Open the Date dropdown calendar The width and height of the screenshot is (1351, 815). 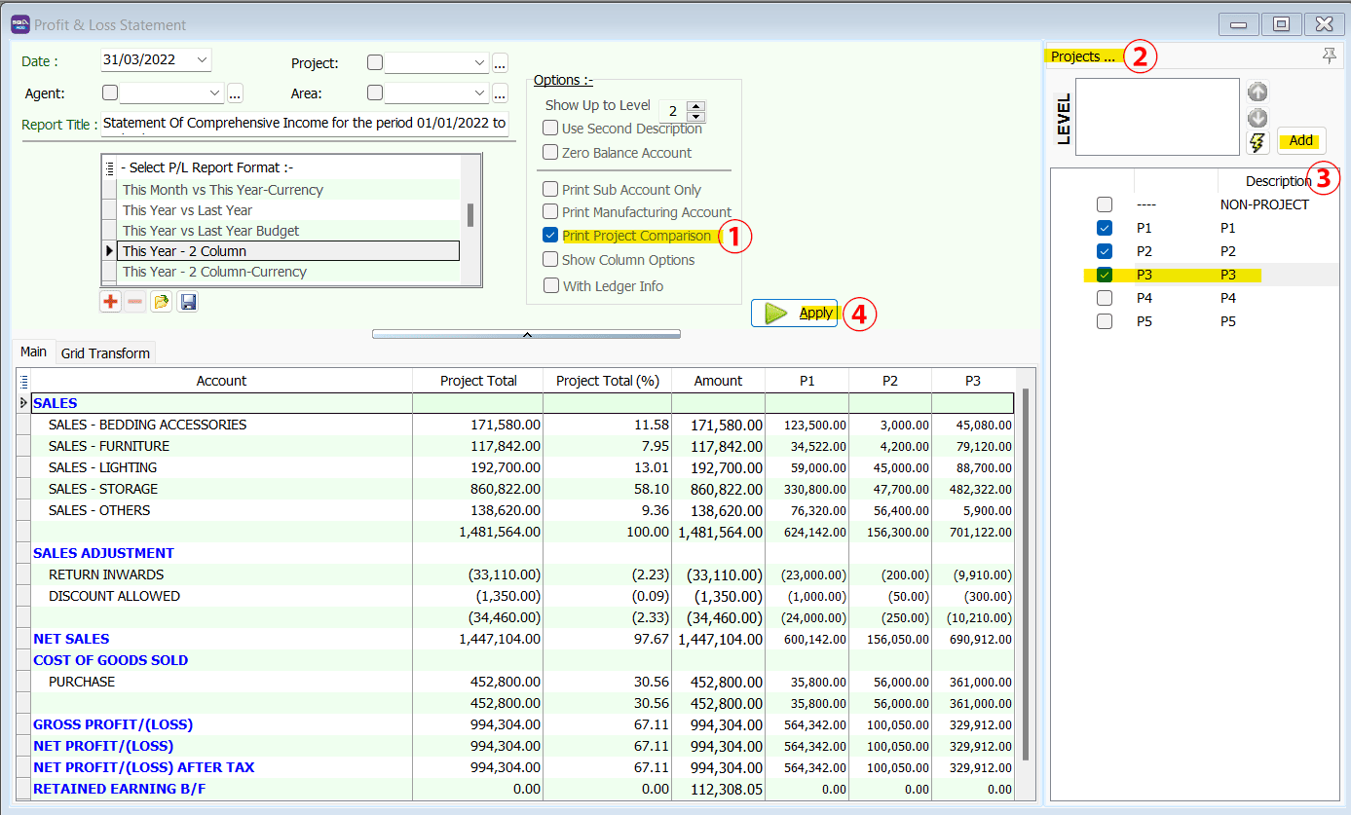[x=202, y=59]
